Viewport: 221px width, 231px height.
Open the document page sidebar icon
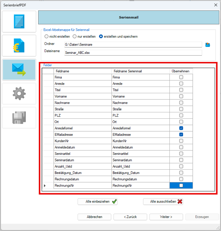click(x=19, y=21)
